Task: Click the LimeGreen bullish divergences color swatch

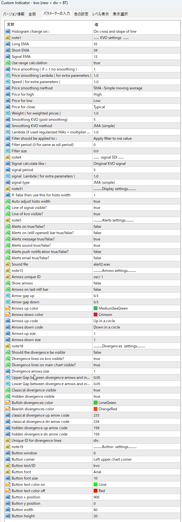Action: 95,403
